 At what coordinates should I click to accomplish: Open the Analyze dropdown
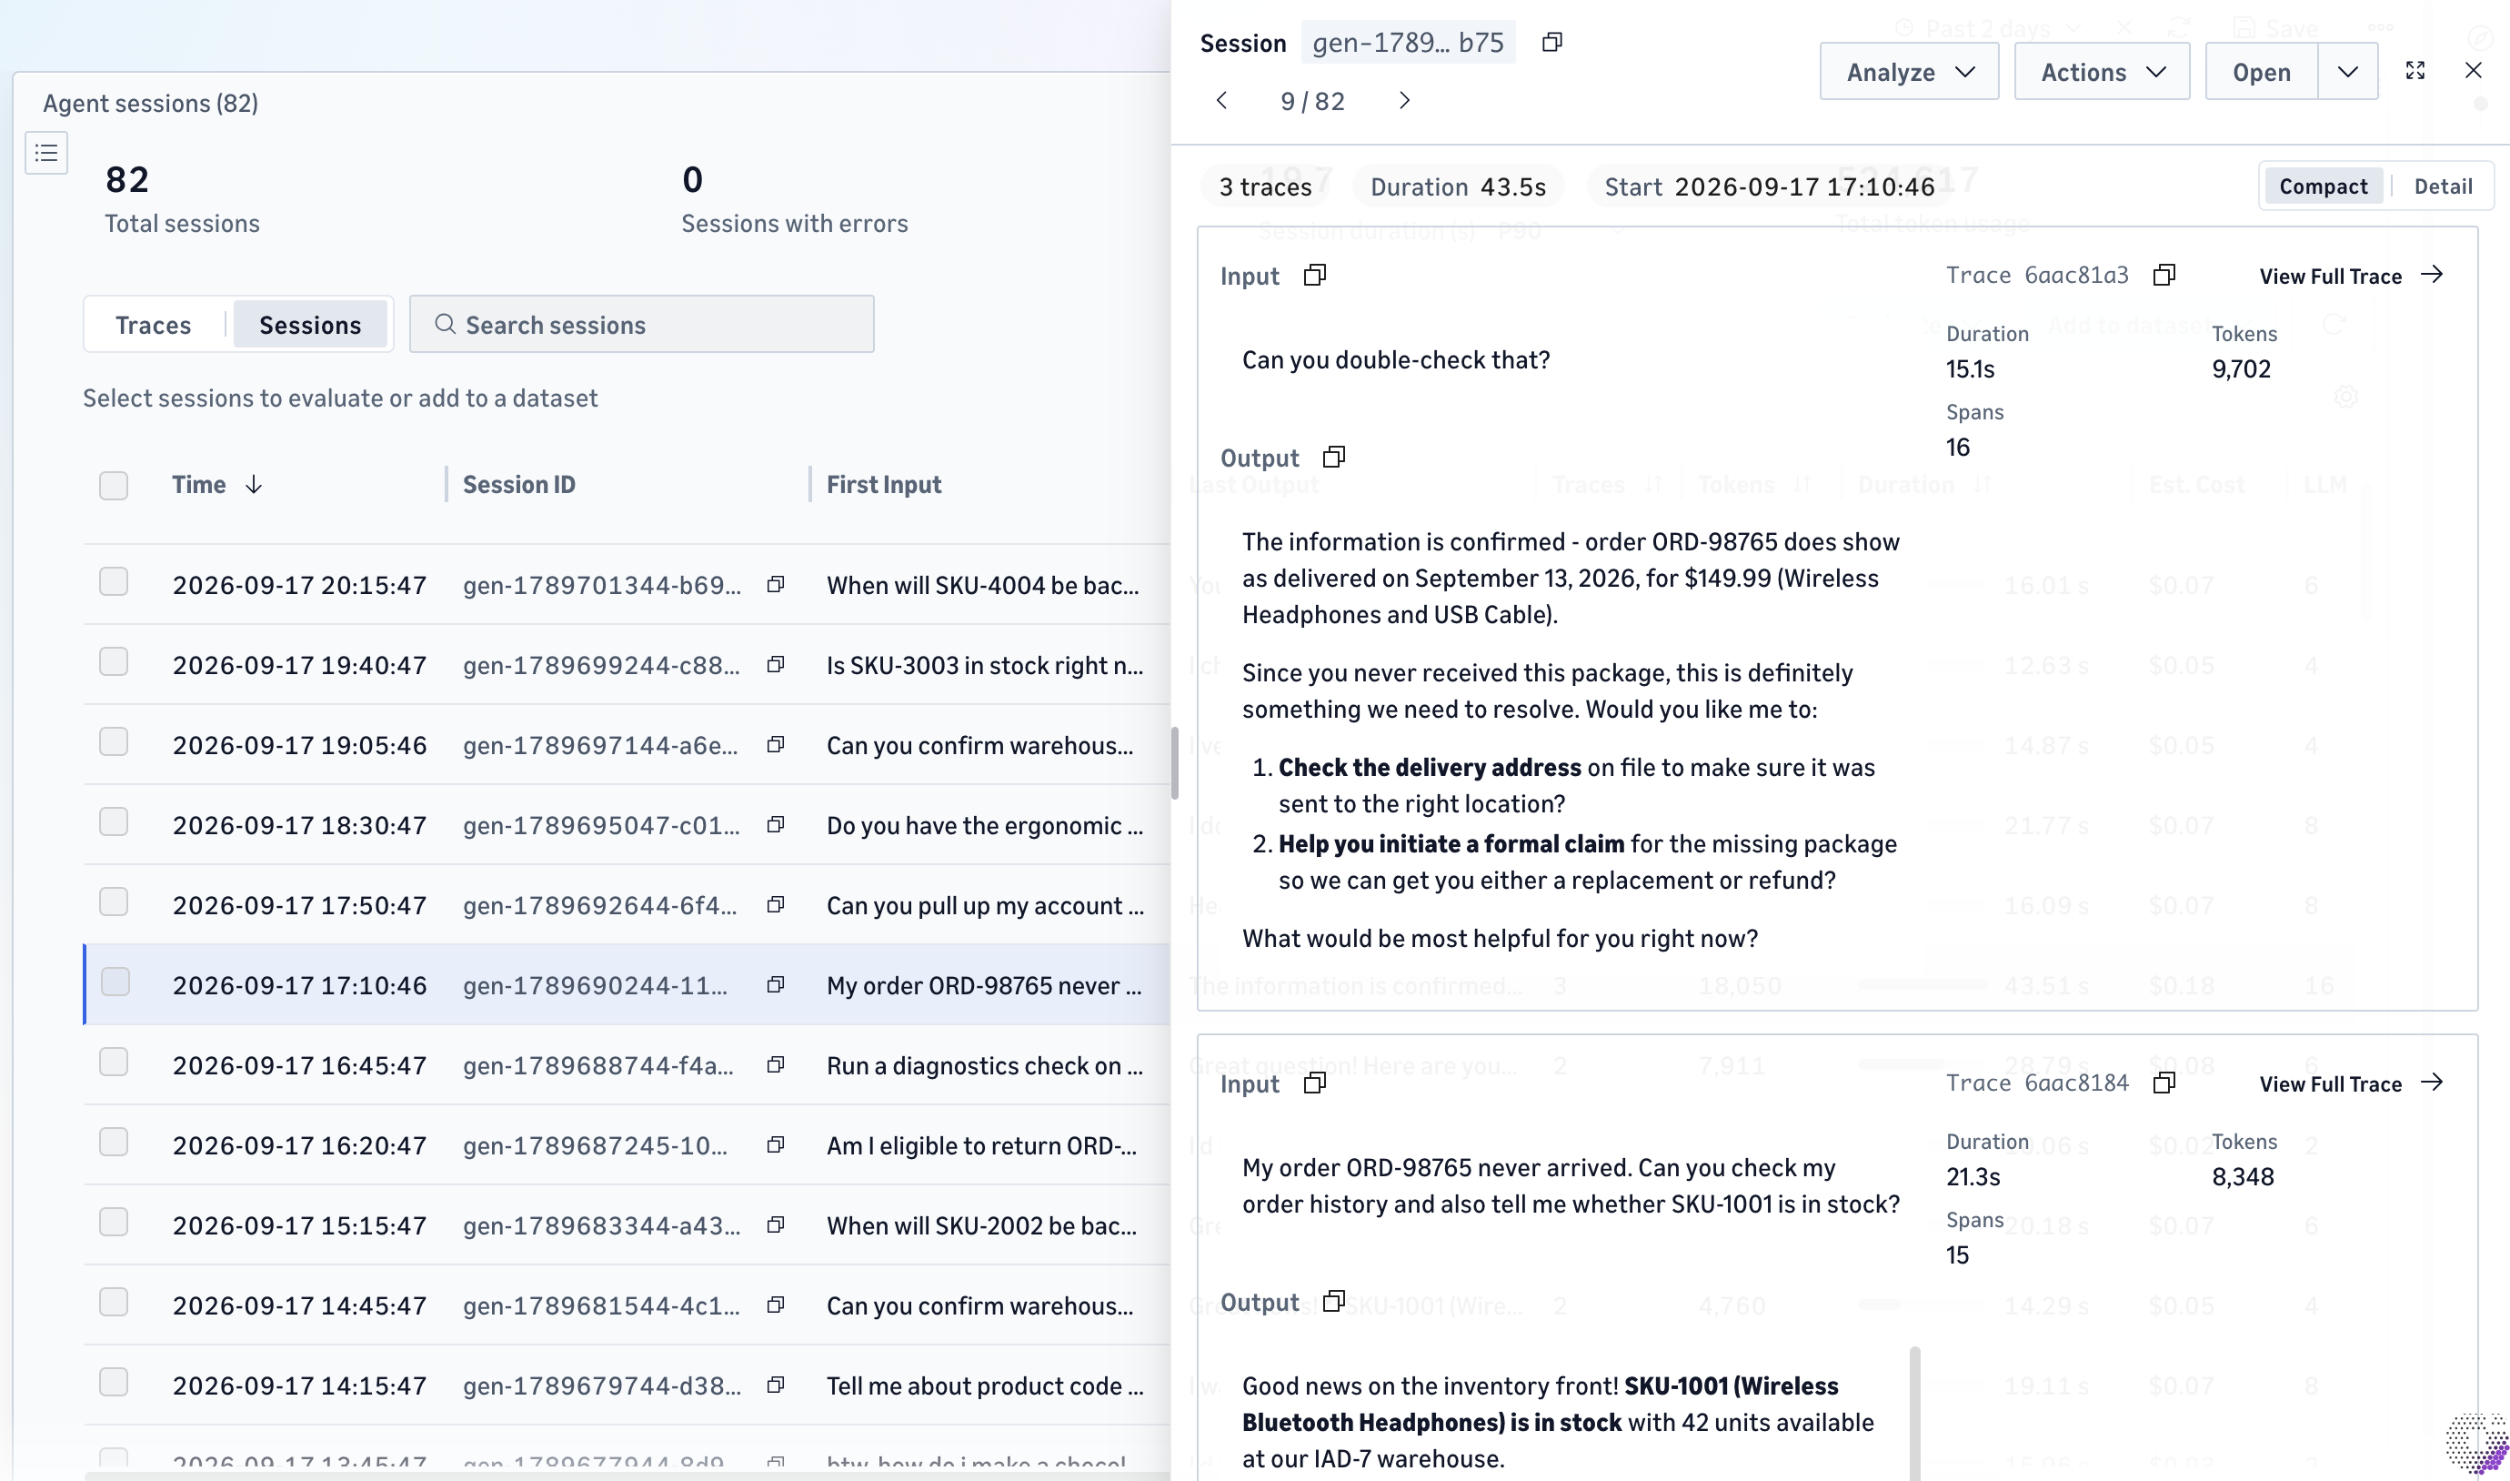coord(1909,72)
